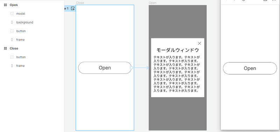
Task: Select "frame" layer under Close frame
Action: [20, 66]
